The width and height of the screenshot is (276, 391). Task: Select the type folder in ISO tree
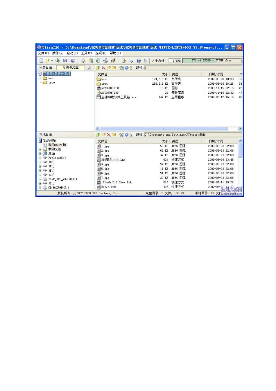click(52, 83)
